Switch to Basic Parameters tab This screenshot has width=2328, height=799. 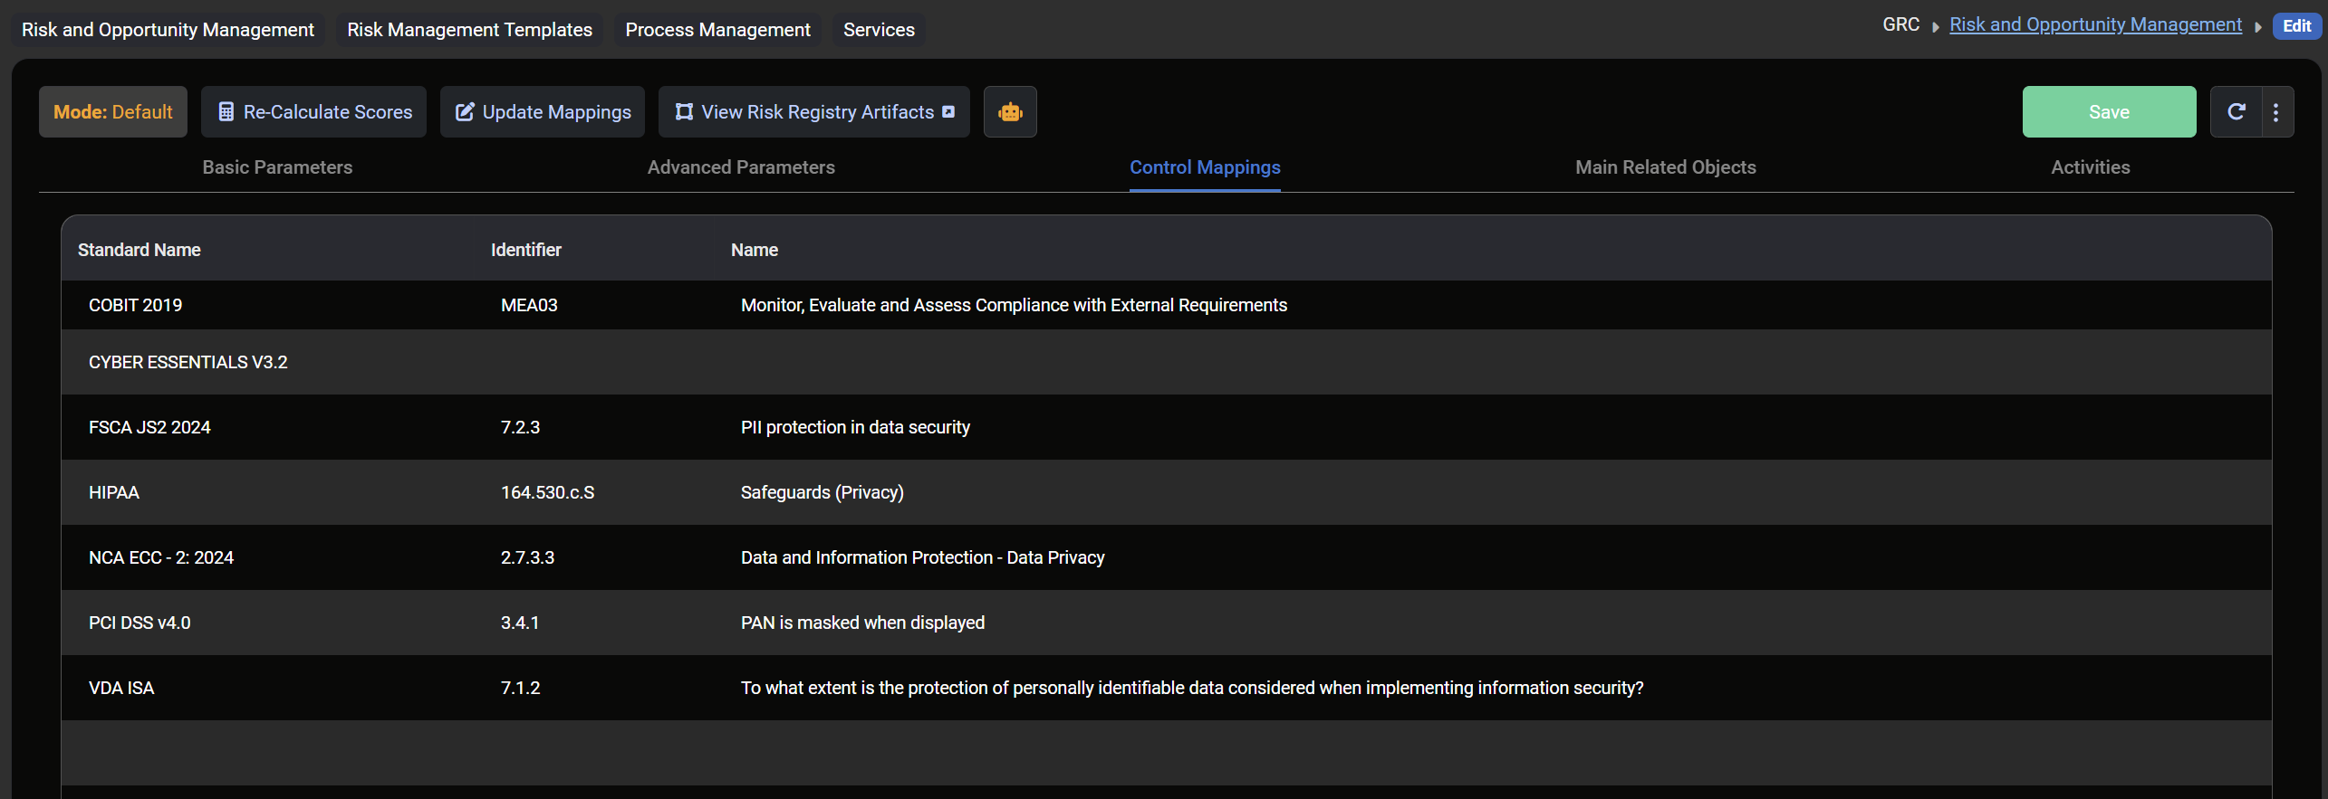point(277,167)
